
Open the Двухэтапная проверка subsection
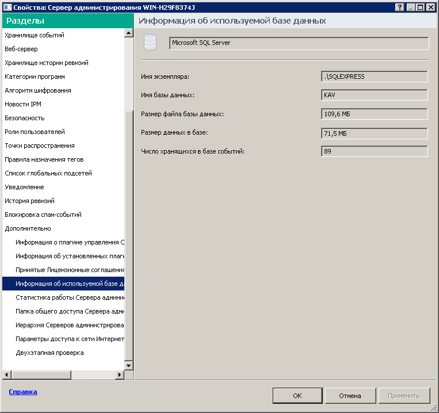click(49, 353)
